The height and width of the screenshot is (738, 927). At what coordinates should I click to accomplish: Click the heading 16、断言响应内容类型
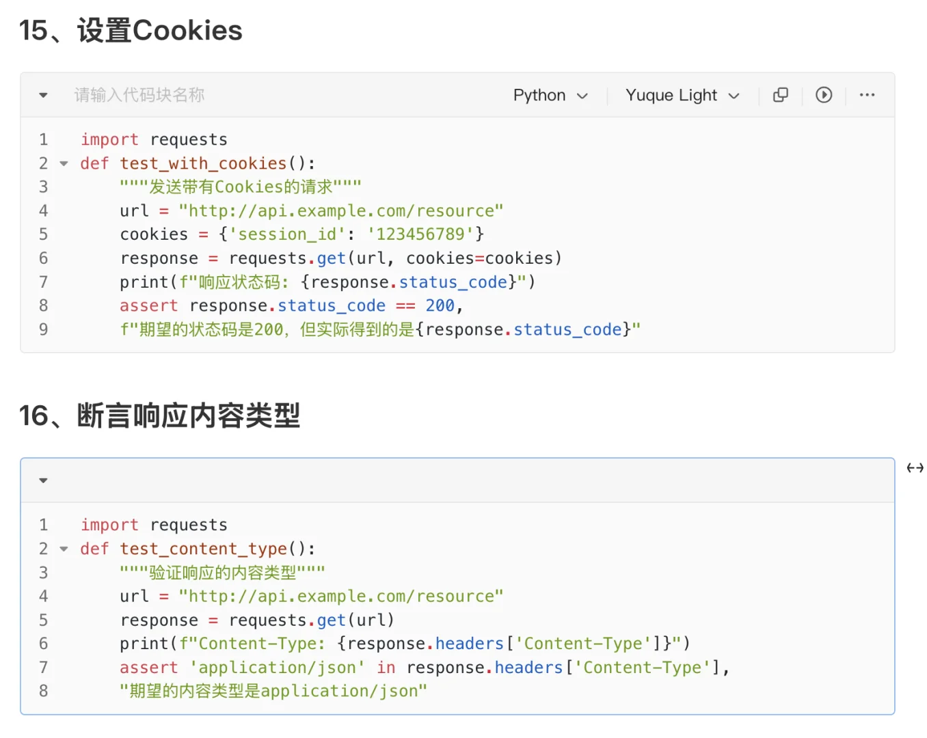point(159,415)
